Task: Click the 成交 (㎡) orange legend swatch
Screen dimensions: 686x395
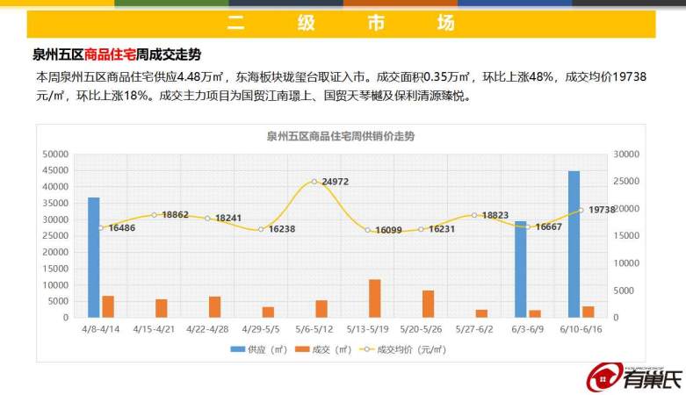Action: (302, 349)
